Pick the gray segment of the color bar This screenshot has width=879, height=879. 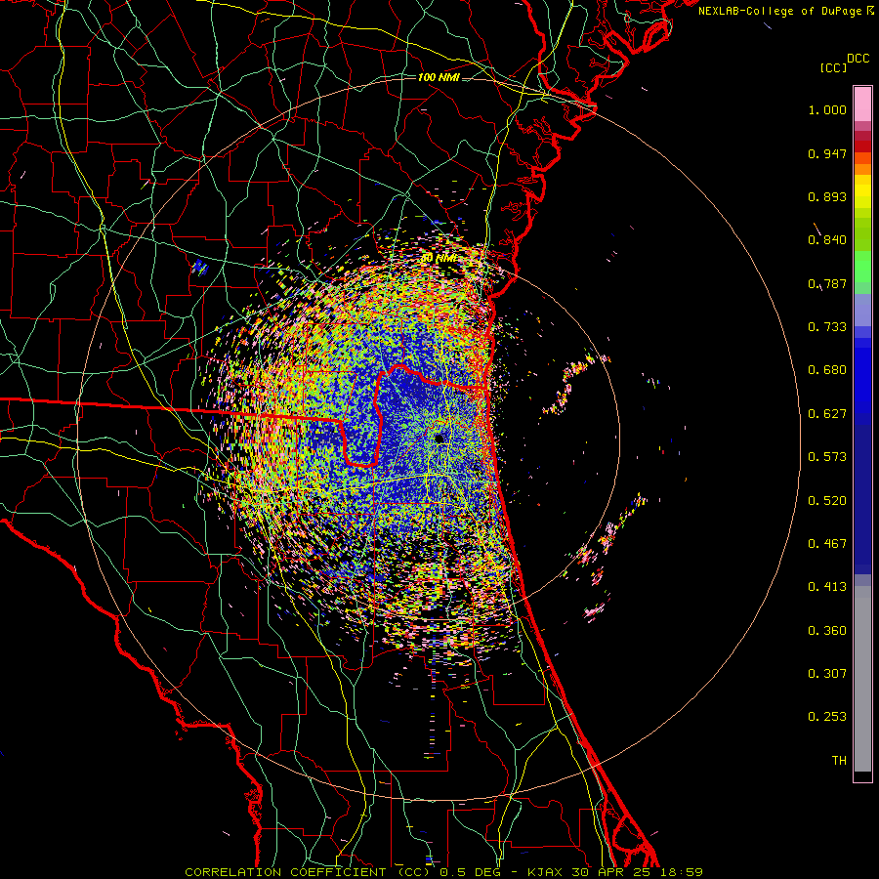point(862,679)
